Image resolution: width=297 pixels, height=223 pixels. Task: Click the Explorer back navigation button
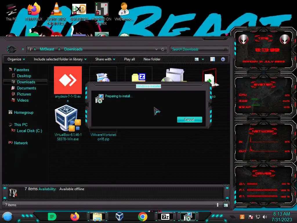click(12, 49)
